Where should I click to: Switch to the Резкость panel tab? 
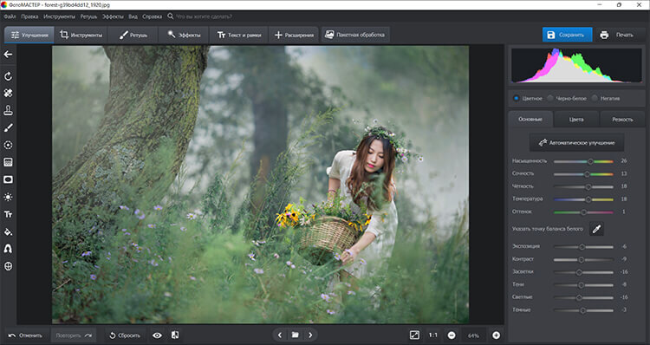point(622,120)
